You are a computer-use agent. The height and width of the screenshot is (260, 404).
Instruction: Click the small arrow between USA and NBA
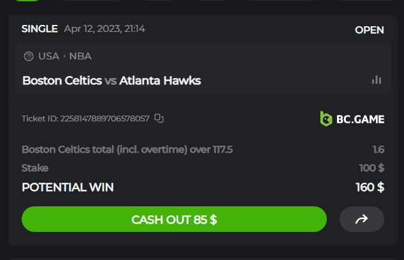[64, 56]
